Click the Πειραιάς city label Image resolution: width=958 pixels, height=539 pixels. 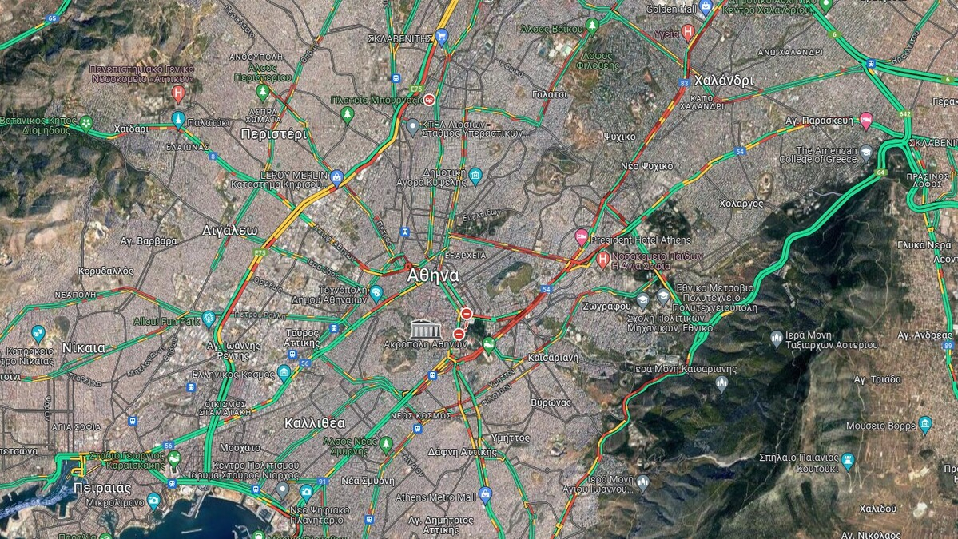[x=102, y=489]
